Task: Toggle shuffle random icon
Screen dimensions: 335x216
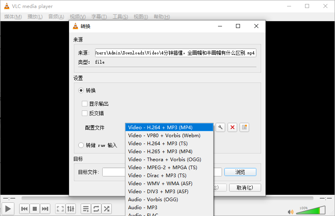Action: (x=106, y=209)
